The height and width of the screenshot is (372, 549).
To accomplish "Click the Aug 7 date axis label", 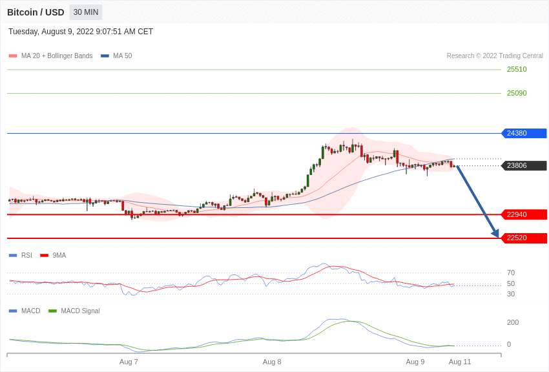I will point(129,362).
